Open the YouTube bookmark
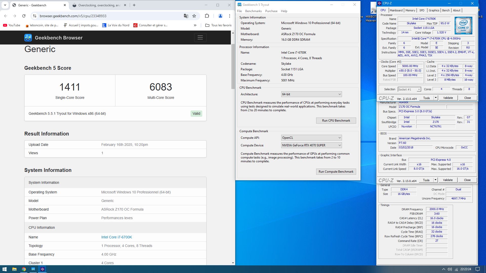This screenshot has height=273, width=486. 12,25
